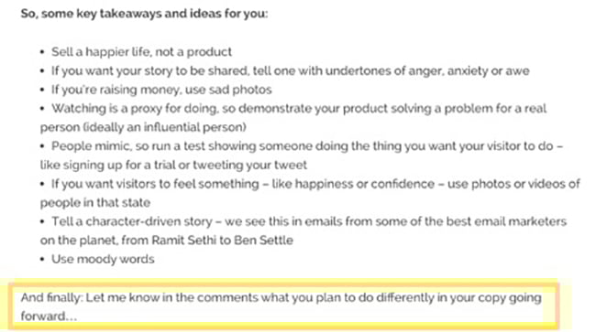Click the highlighted 'And finally' paragraph

(x=281, y=306)
